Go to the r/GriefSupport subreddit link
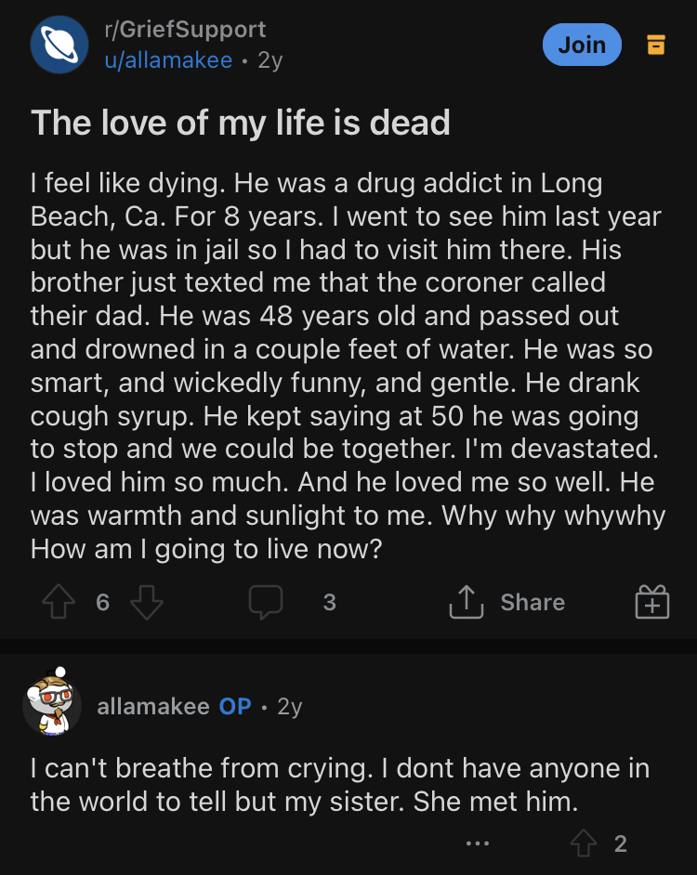 (x=185, y=31)
